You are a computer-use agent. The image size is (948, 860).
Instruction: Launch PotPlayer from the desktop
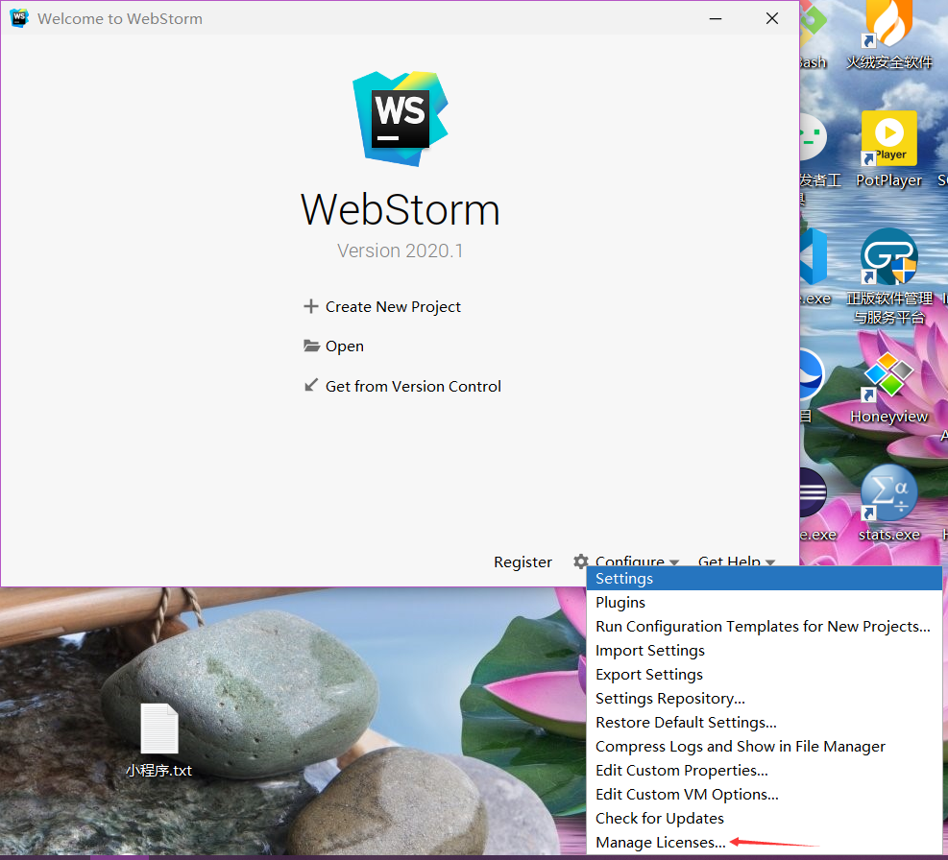(x=888, y=137)
